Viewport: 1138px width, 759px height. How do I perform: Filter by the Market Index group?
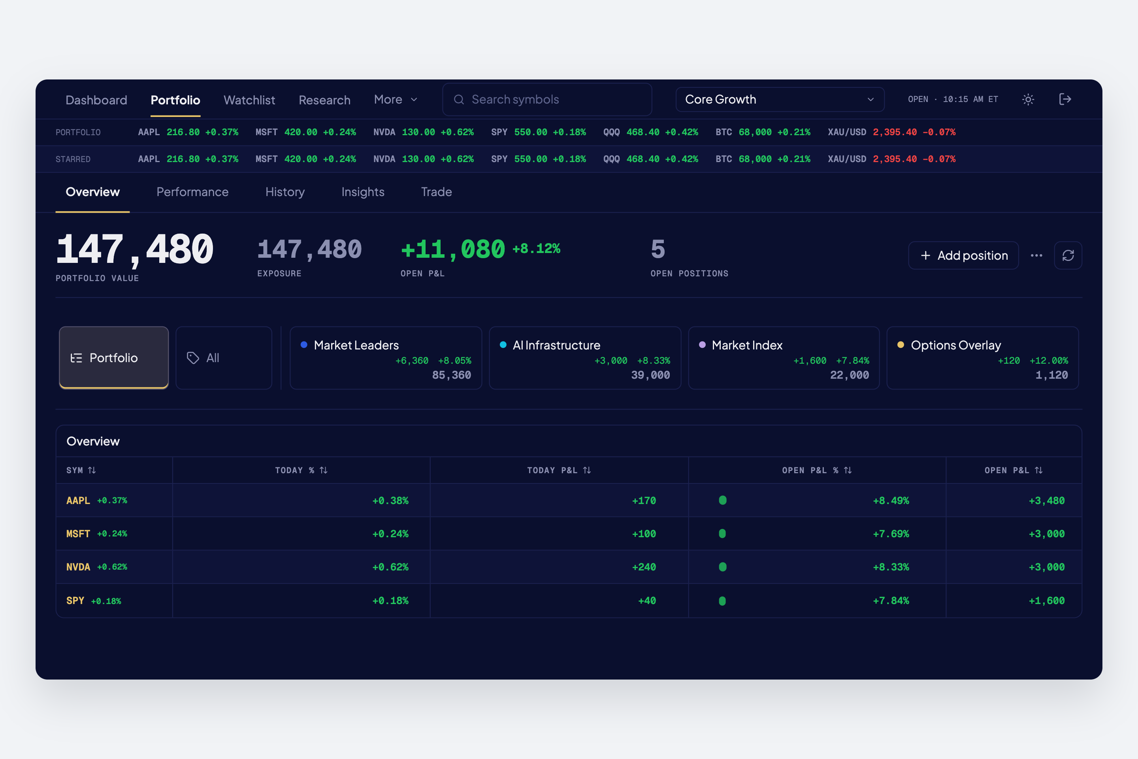(x=784, y=358)
